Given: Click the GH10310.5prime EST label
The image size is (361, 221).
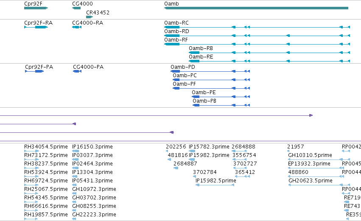Looking at the screenshot, I should tap(310, 155).
